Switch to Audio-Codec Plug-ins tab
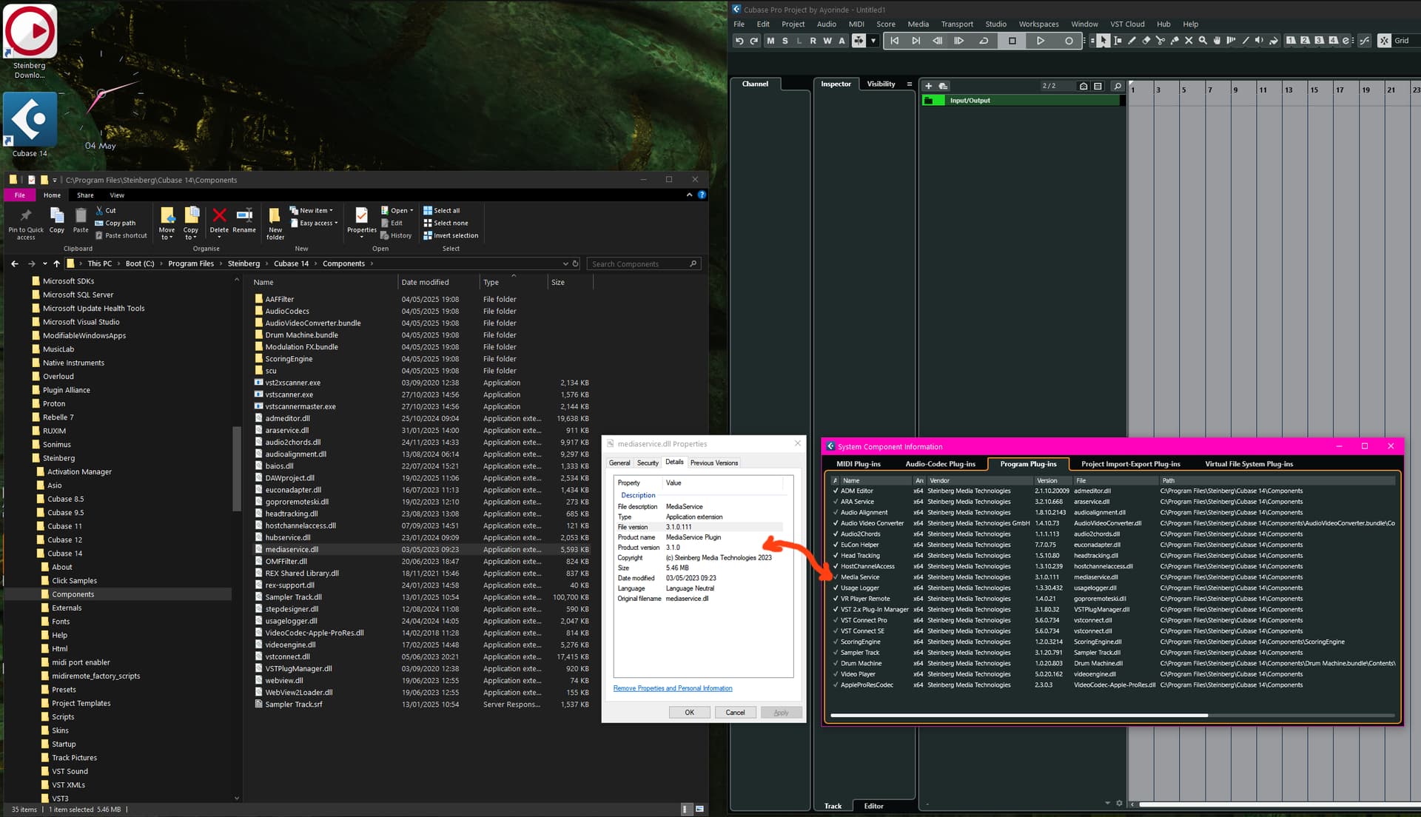 click(x=940, y=464)
